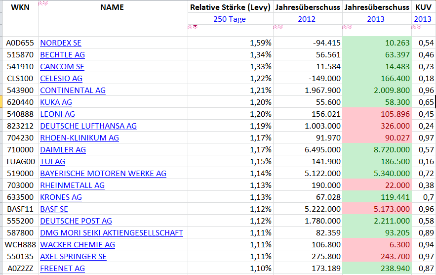The width and height of the screenshot is (436, 275).
Task: Select red 2013 cell 105.896
Action: (x=377, y=114)
